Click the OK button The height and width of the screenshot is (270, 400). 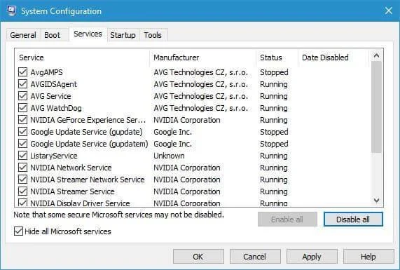[198, 257]
